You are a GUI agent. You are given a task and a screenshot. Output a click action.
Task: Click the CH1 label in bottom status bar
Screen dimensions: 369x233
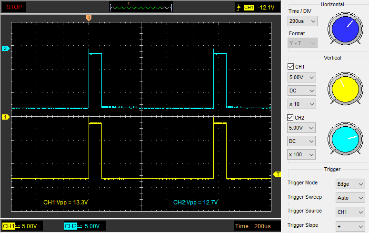click(x=9, y=226)
